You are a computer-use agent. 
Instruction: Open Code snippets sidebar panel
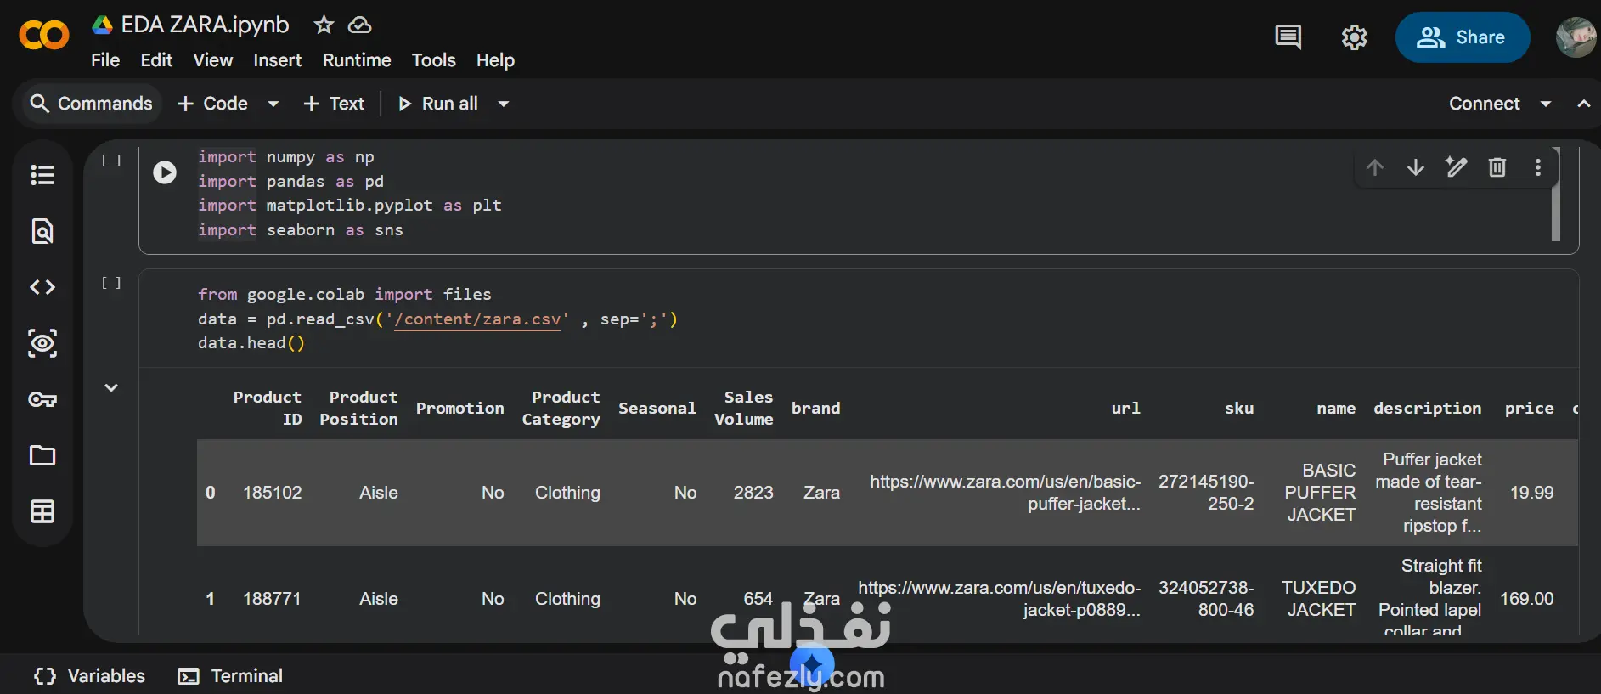(42, 287)
